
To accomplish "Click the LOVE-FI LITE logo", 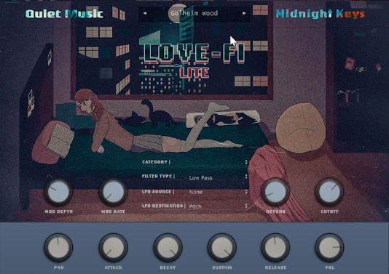I will (x=194, y=60).
